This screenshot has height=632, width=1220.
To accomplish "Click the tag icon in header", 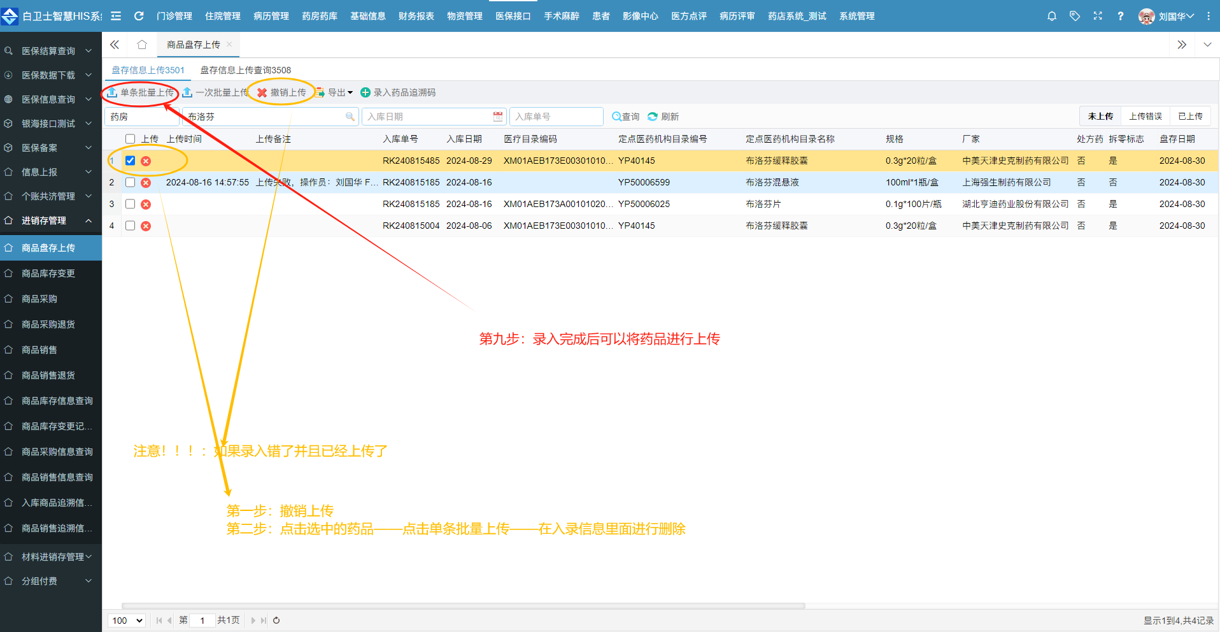I will click(1075, 16).
